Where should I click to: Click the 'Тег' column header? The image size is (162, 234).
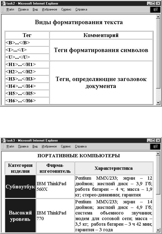[x=27, y=35]
